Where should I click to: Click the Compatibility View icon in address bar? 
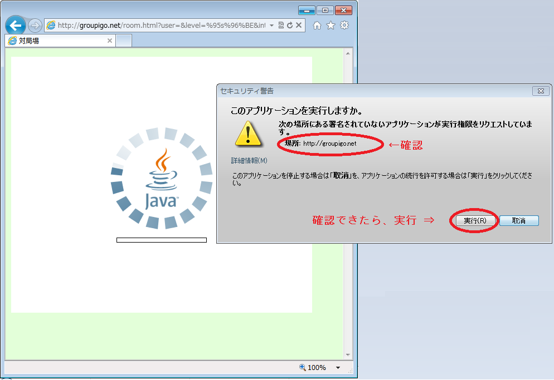(x=281, y=26)
